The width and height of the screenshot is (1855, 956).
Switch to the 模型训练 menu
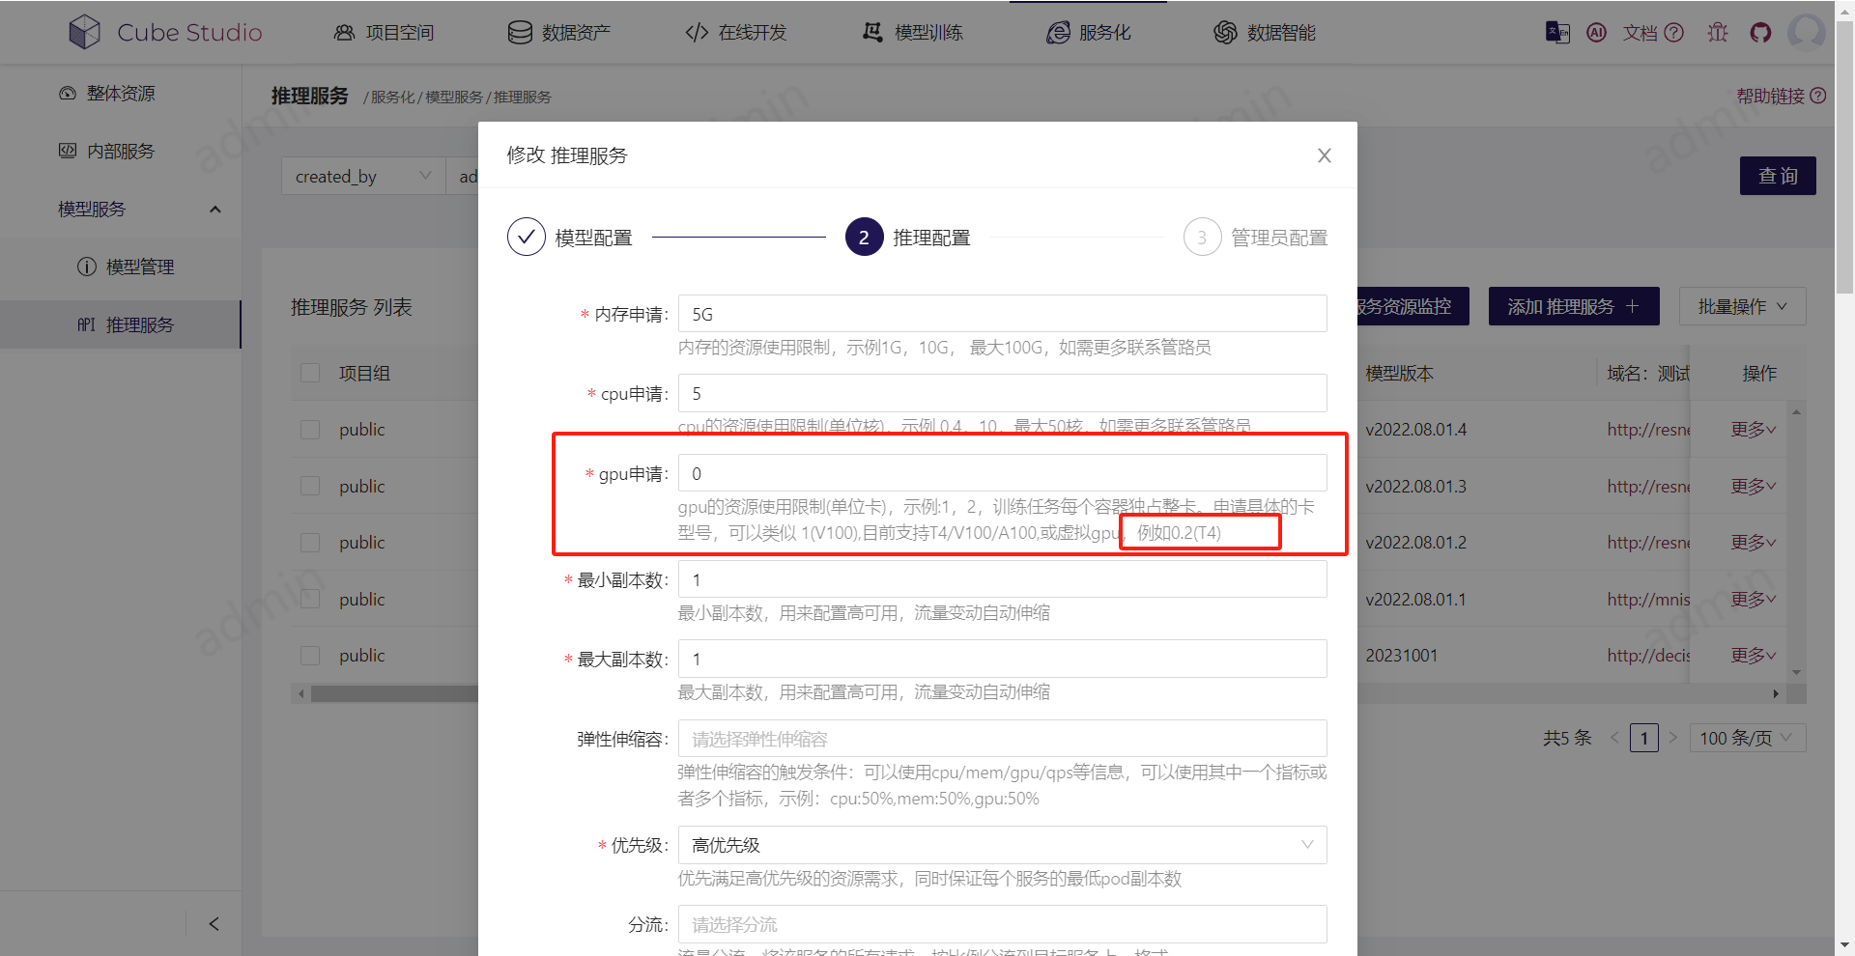[x=911, y=32]
